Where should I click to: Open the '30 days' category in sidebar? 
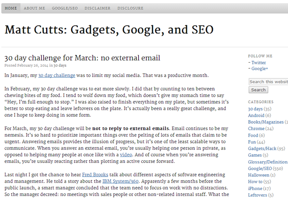(x=255, y=109)
